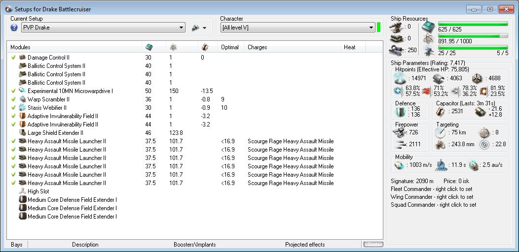519x252 pixels.
Task: Click the Microwarpdrive module icon
Action: tap(23, 91)
